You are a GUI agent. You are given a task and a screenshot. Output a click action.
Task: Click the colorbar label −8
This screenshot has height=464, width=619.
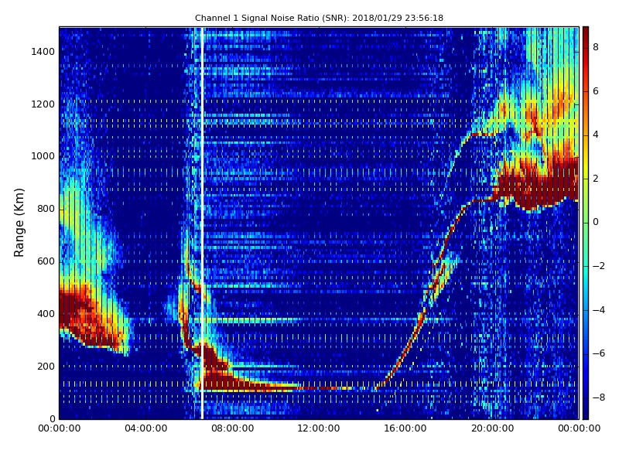pos(599,397)
